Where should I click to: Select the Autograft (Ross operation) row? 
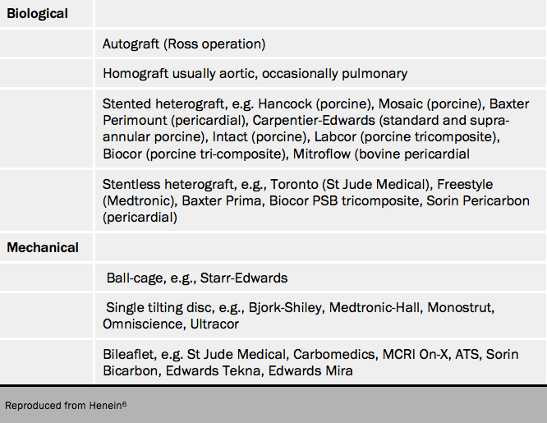tap(184, 44)
